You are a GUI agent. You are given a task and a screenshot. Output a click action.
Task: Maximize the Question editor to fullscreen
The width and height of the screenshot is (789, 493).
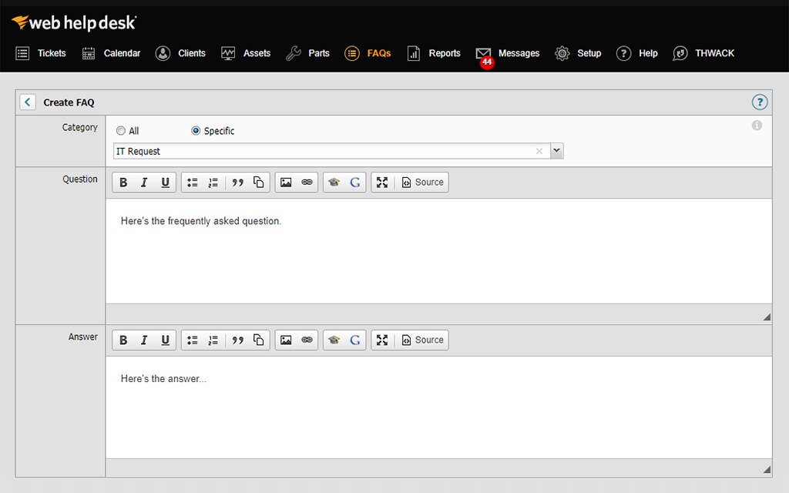coord(382,182)
